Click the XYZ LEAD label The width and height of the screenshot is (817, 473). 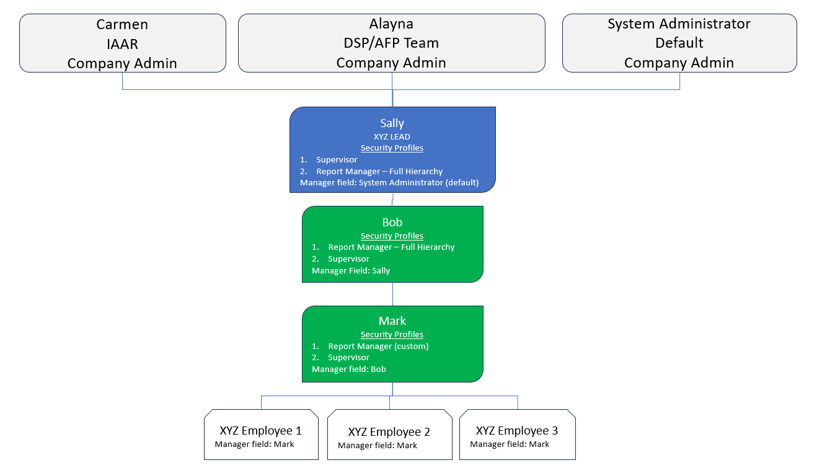[392, 136]
